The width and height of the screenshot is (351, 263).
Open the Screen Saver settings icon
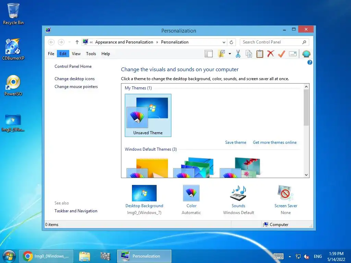click(x=286, y=193)
